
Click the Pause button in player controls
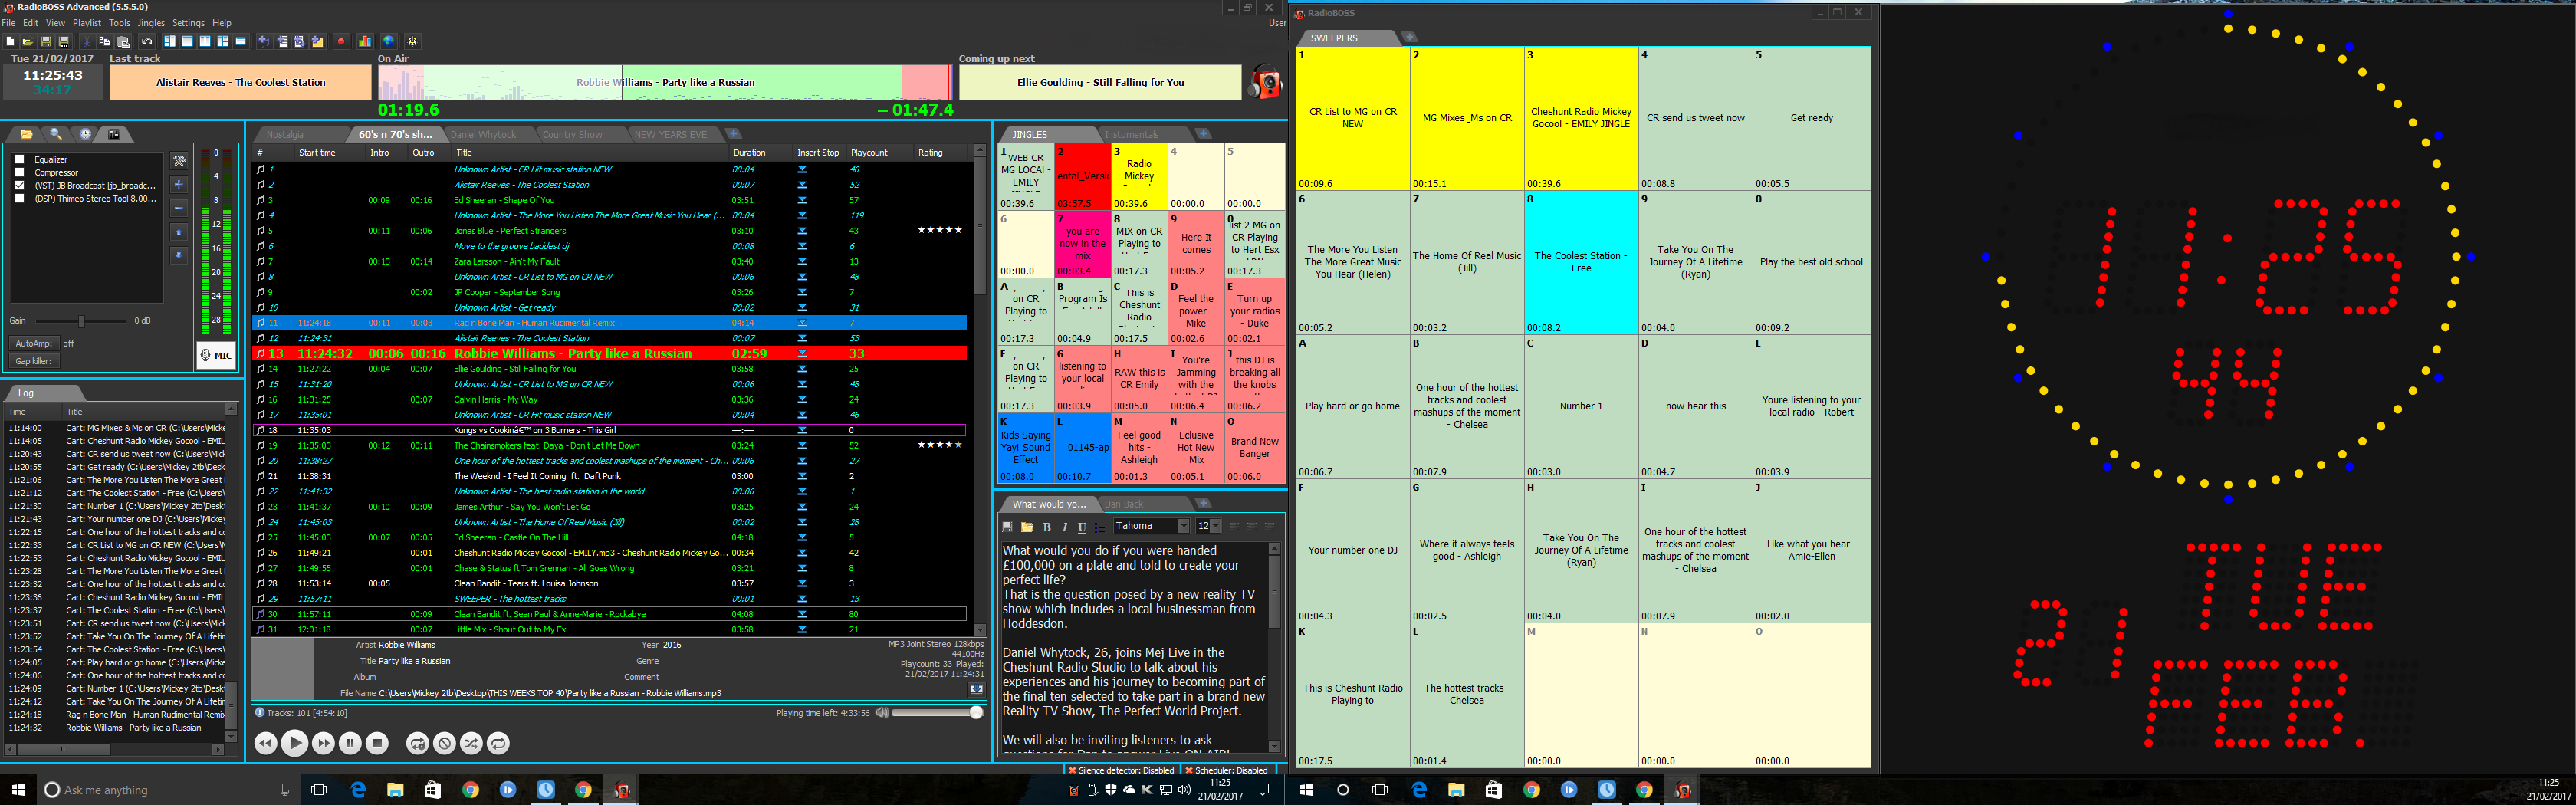(x=350, y=743)
